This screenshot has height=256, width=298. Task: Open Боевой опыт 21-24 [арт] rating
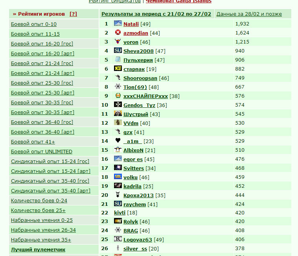click(42, 73)
